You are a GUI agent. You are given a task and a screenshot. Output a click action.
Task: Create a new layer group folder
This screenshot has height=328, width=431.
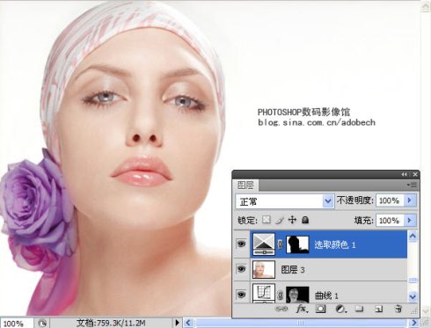(x=359, y=309)
